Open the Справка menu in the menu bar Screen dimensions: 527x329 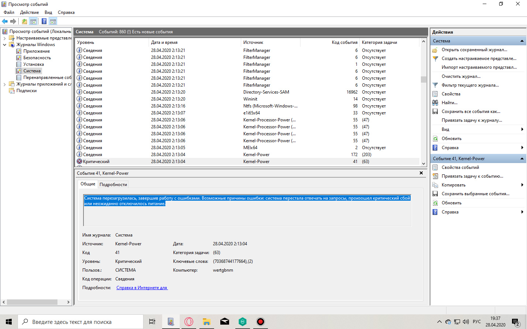pyautogui.click(x=66, y=12)
